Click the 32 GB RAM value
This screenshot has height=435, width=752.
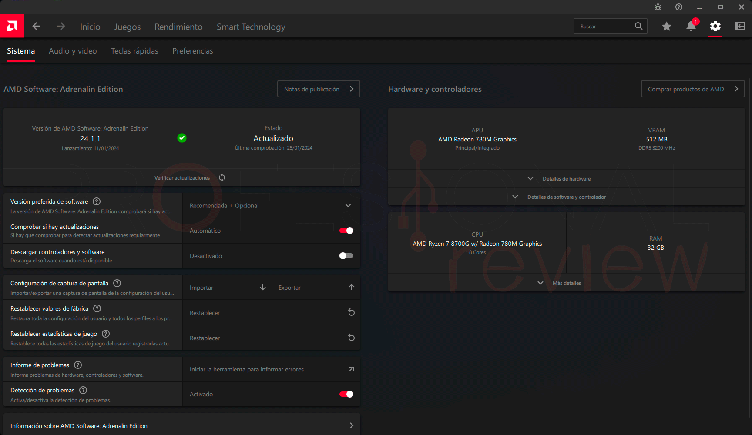(x=656, y=248)
